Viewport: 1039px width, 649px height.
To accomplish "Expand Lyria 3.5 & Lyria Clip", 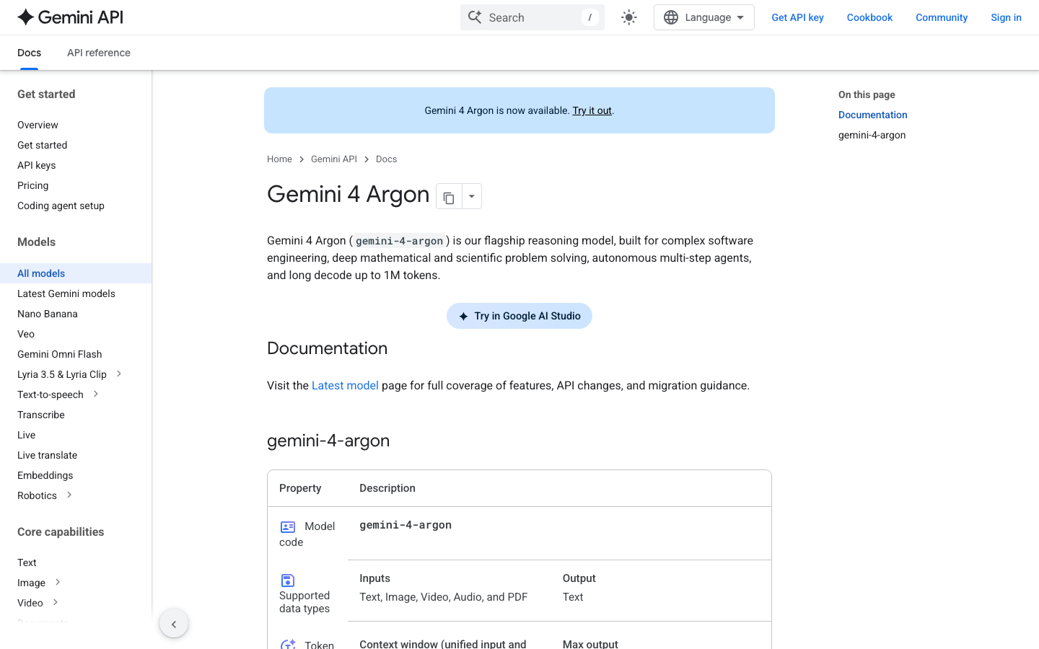I will [x=119, y=374].
